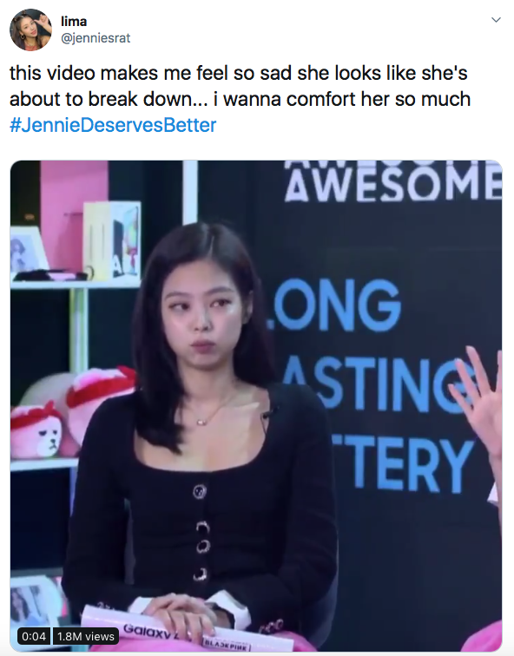
Task: Select the 'about to break down' text line
Action: (x=240, y=99)
